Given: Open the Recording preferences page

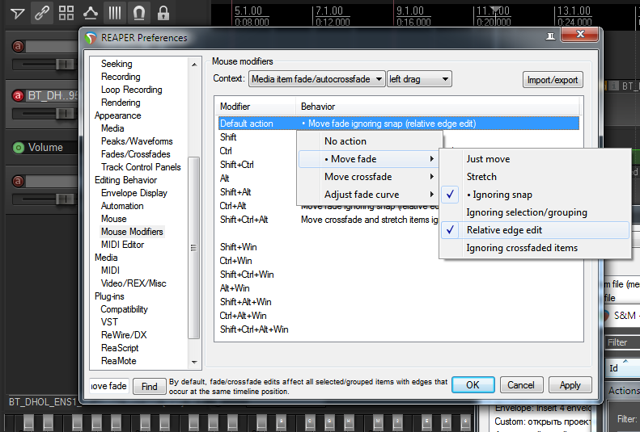Looking at the screenshot, I should coord(121,77).
